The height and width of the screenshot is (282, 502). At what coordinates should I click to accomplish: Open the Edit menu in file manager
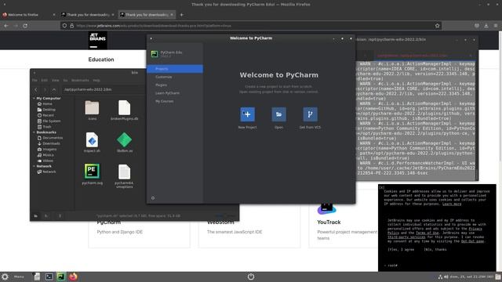coord(45,80)
